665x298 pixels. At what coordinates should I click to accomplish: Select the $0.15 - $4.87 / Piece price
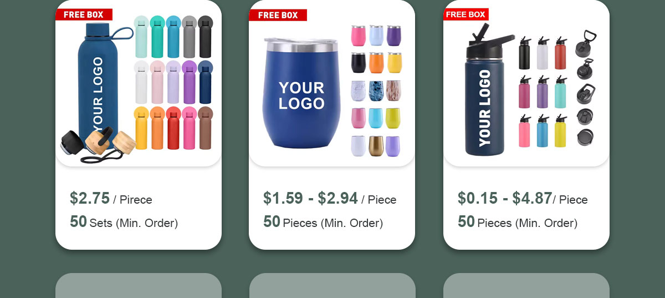click(x=523, y=199)
